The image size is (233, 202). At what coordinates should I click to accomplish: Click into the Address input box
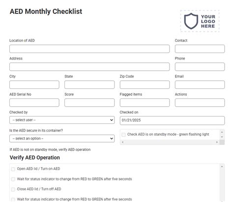click(x=89, y=67)
